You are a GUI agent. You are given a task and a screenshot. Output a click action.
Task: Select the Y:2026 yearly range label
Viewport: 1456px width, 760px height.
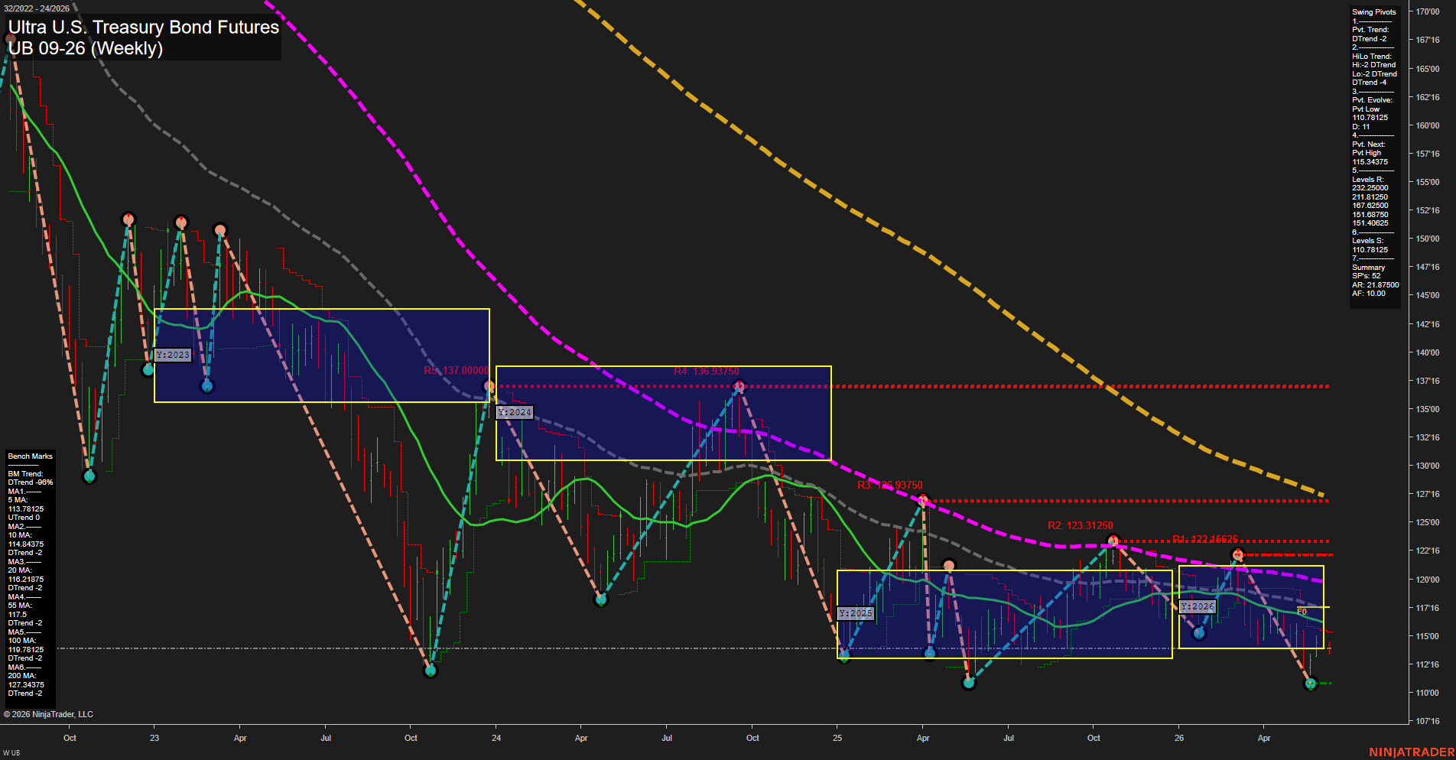click(1198, 606)
